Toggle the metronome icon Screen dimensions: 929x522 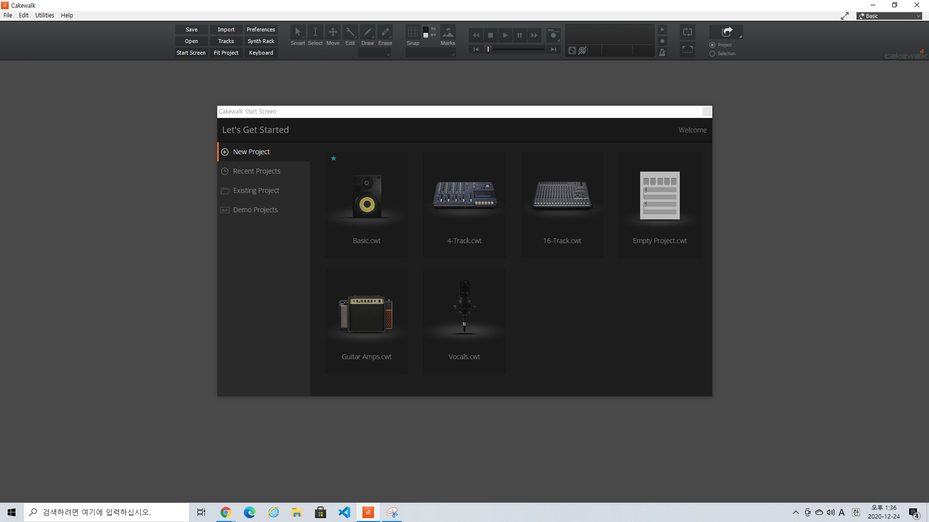tap(662, 52)
